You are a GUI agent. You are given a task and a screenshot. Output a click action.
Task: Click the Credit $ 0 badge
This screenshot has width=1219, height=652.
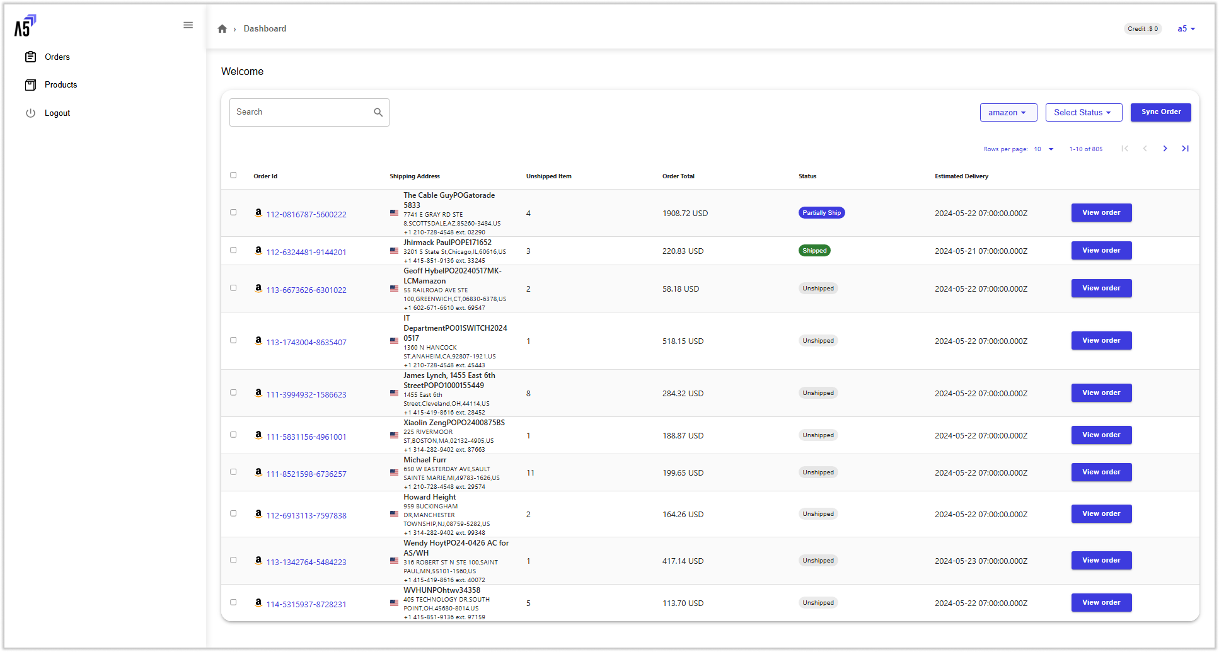click(x=1143, y=29)
